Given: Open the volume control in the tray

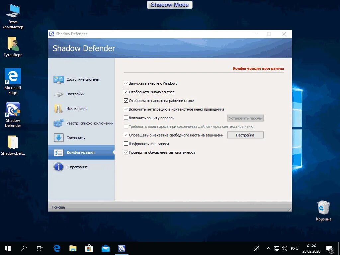Looking at the screenshot, I should (284, 248).
